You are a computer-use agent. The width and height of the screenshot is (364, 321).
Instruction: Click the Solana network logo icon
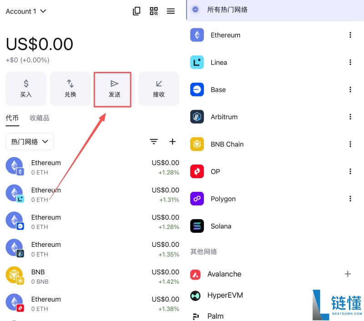pyautogui.click(x=197, y=226)
